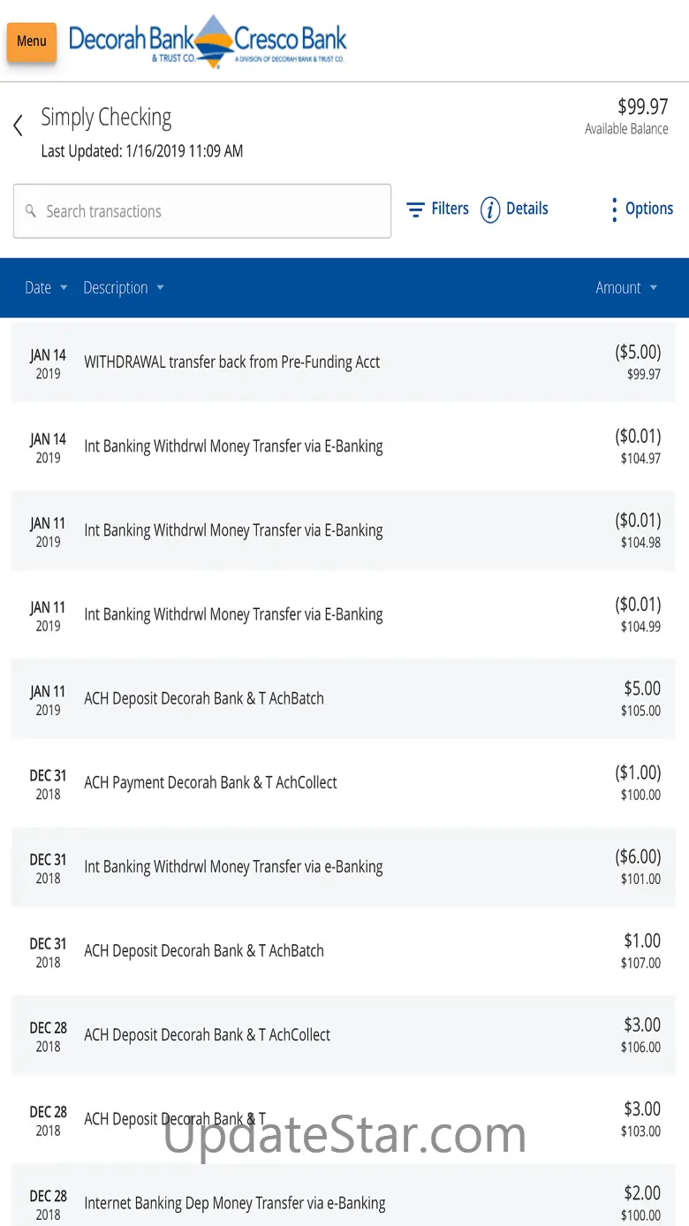Click the Decorah Bank Cresco Bank logo
Image resolution: width=689 pixels, height=1226 pixels.
(x=208, y=41)
